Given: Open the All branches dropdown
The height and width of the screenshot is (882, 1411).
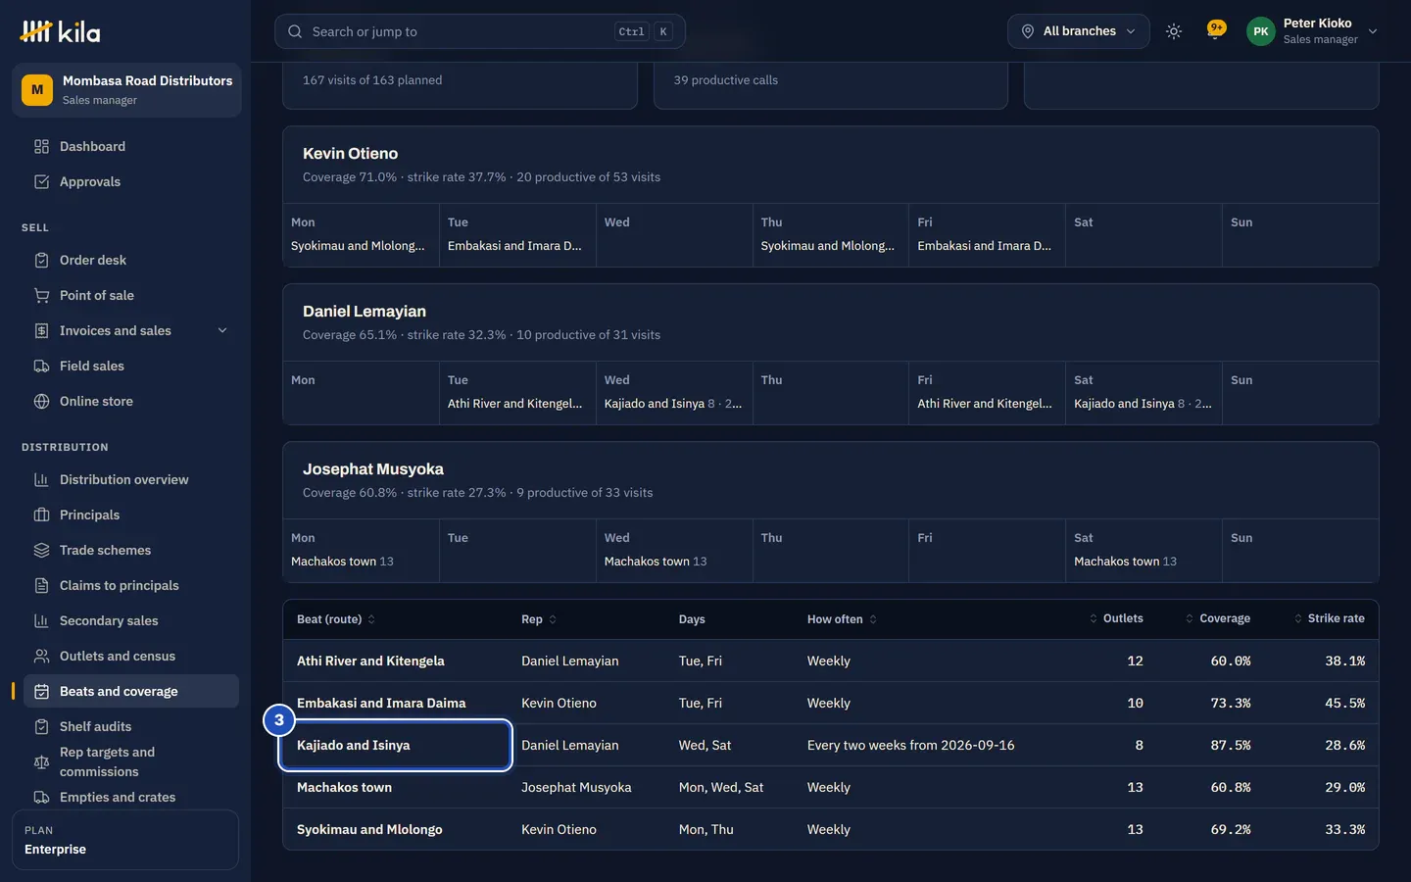Looking at the screenshot, I should point(1078,31).
